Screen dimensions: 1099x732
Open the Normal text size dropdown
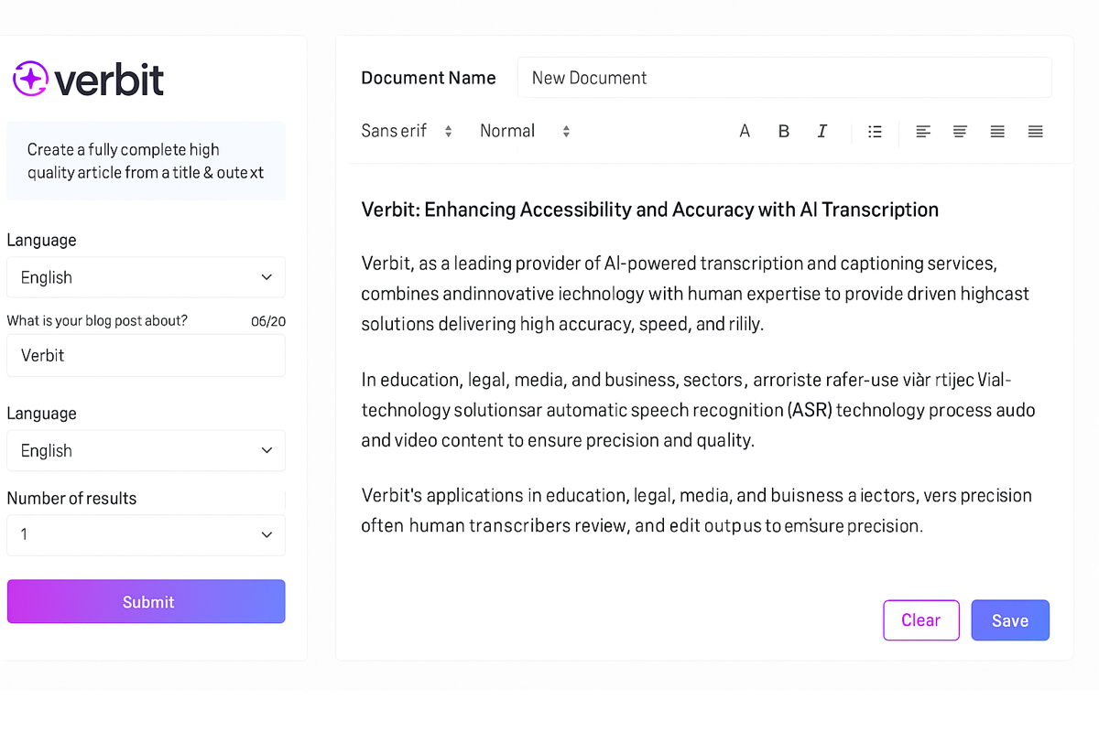(x=525, y=131)
